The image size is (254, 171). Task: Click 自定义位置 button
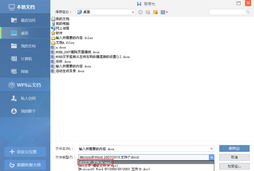(x=25, y=152)
